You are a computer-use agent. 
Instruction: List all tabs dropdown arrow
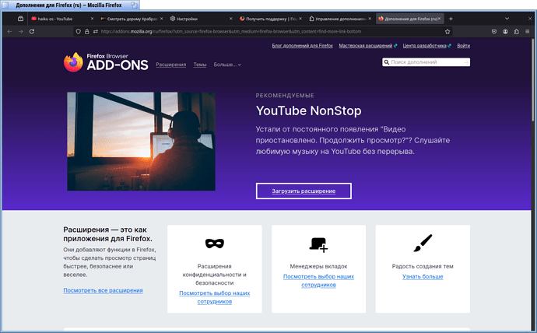pos(507,19)
